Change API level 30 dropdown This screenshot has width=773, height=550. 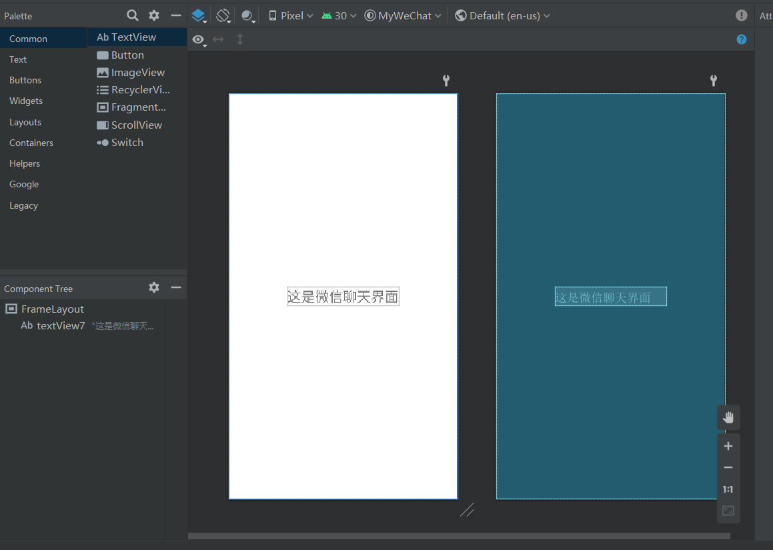pyautogui.click(x=339, y=16)
